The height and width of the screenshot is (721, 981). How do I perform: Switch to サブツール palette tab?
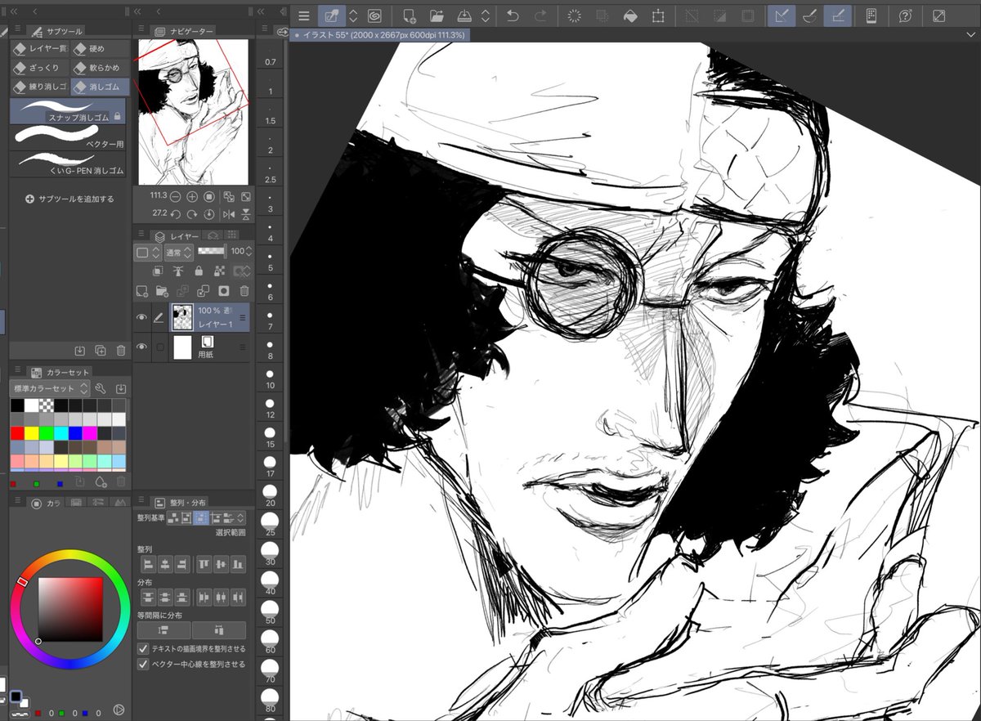pyautogui.click(x=56, y=30)
